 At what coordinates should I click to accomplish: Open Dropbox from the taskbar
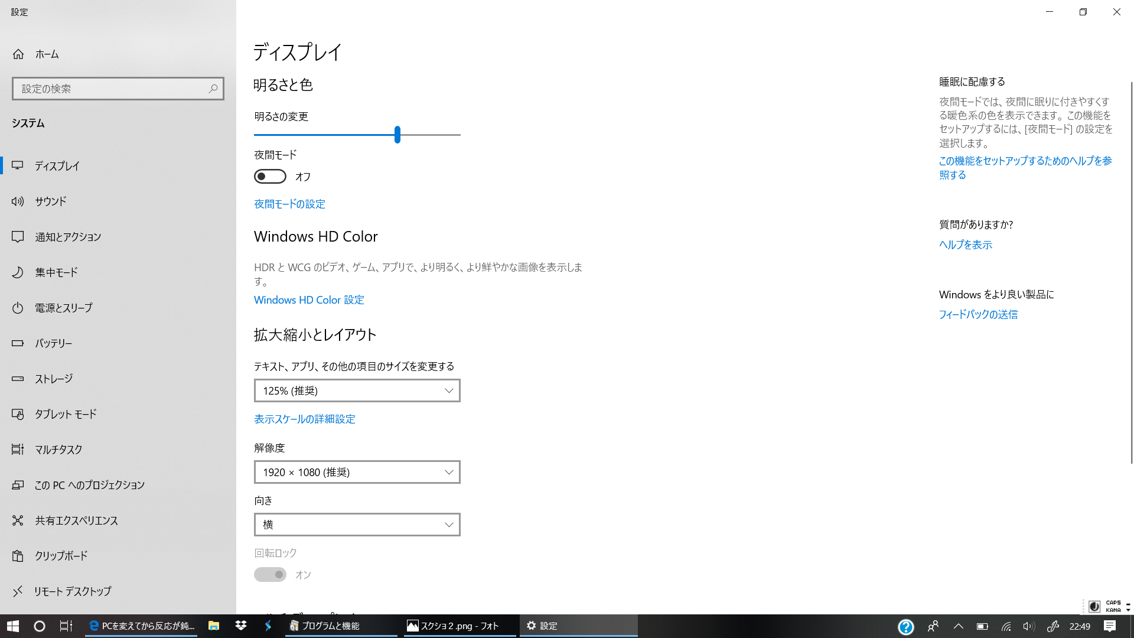[241, 626]
